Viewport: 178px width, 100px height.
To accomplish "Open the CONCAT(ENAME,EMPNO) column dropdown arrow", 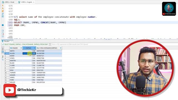I will click(x=61, y=48).
